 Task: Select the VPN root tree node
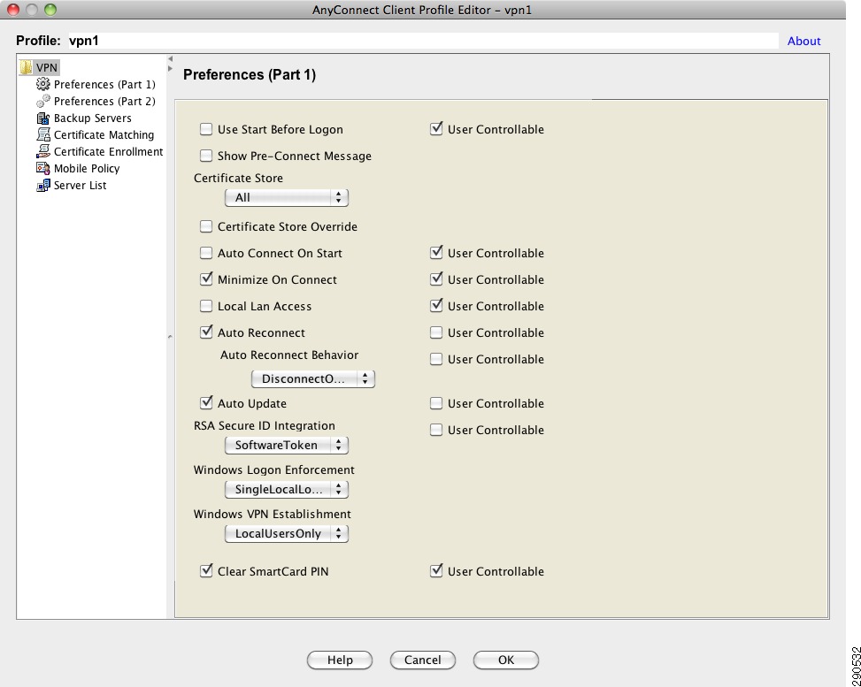tap(47, 67)
